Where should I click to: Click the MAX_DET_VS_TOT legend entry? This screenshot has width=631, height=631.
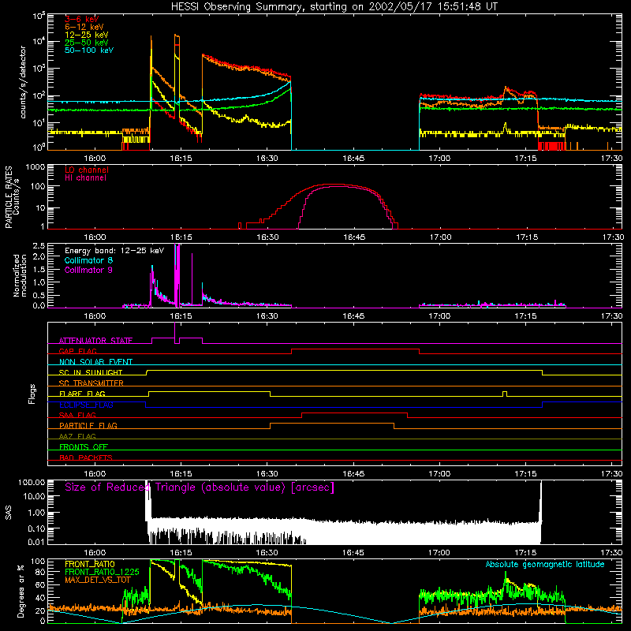coord(98,580)
